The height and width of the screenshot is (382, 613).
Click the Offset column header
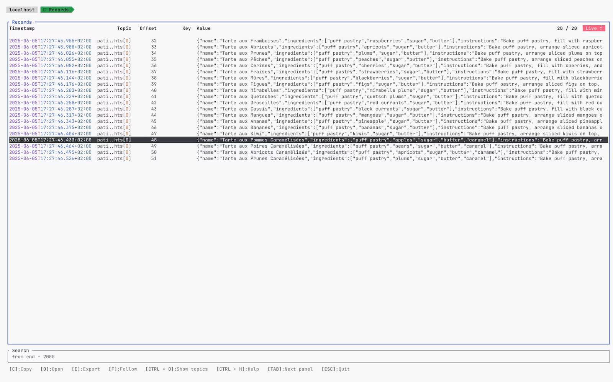click(148, 28)
